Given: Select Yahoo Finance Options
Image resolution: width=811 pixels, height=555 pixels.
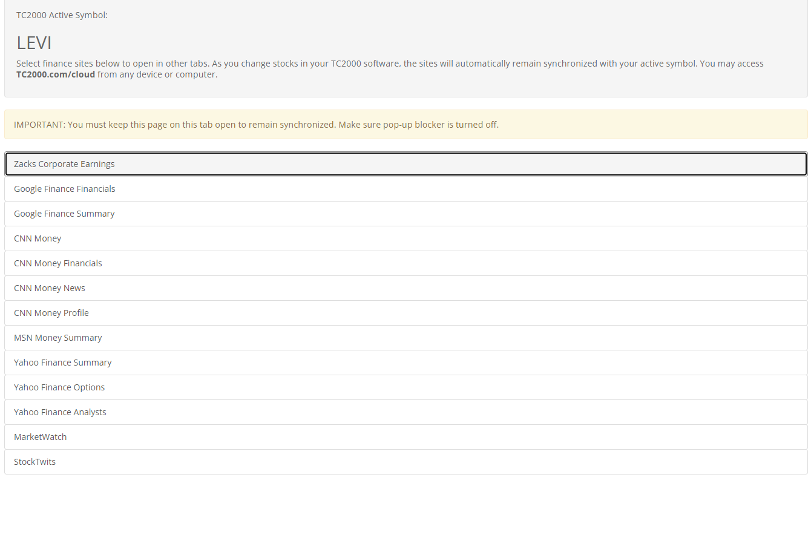Looking at the screenshot, I should [405, 387].
